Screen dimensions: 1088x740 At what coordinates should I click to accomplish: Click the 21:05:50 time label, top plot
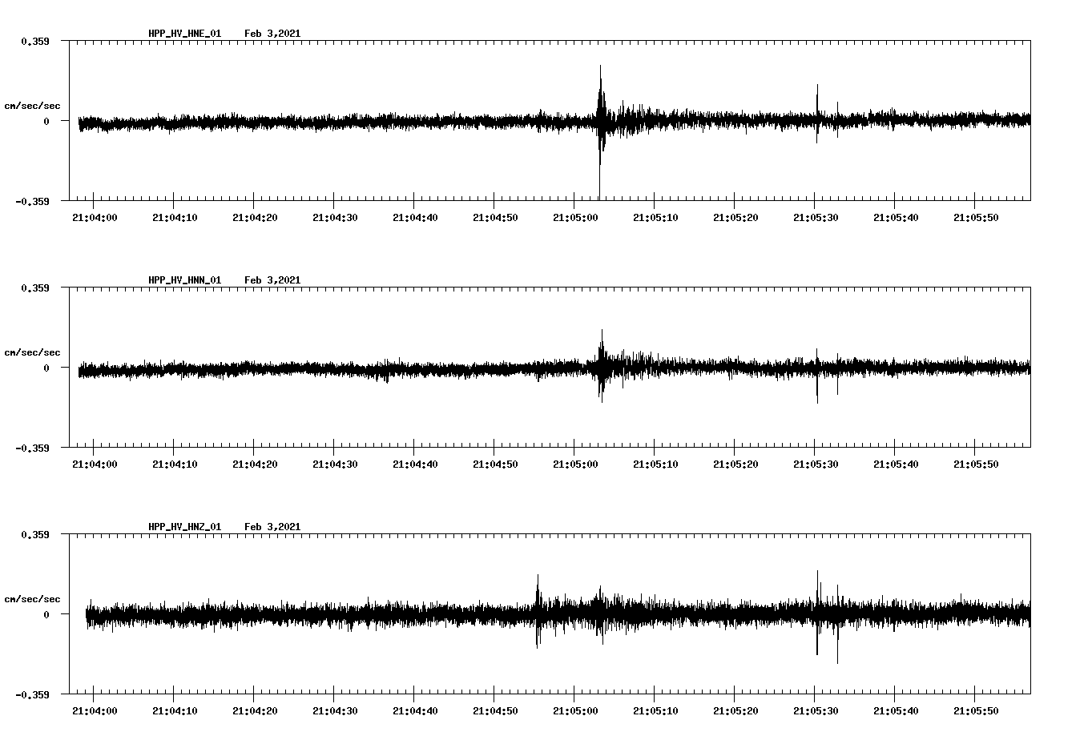tap(977, 215)
